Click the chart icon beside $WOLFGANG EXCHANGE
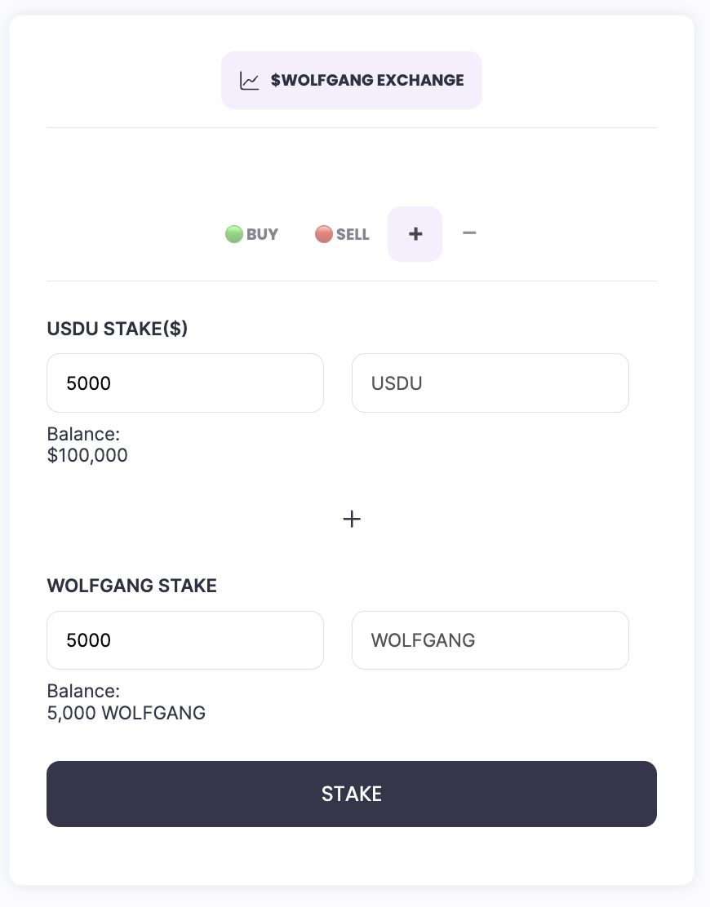The width and height of the screenshot is (710, 907). pos(249,81)
